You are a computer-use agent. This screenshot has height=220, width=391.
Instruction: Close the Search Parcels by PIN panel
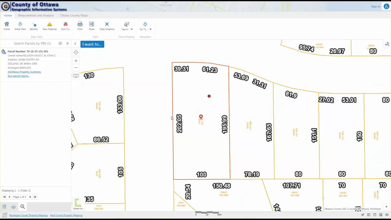coord(68,43)
